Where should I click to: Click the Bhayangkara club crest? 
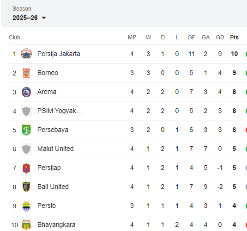[26, 225]
